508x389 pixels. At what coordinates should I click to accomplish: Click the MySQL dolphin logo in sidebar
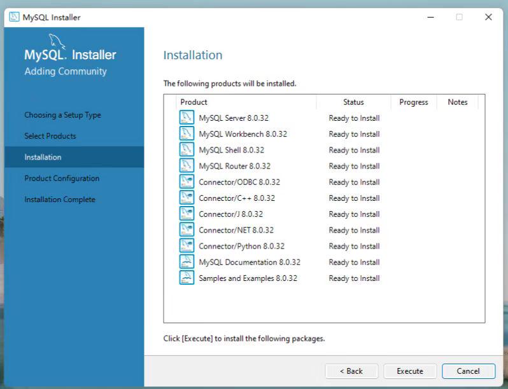point(57,42)
